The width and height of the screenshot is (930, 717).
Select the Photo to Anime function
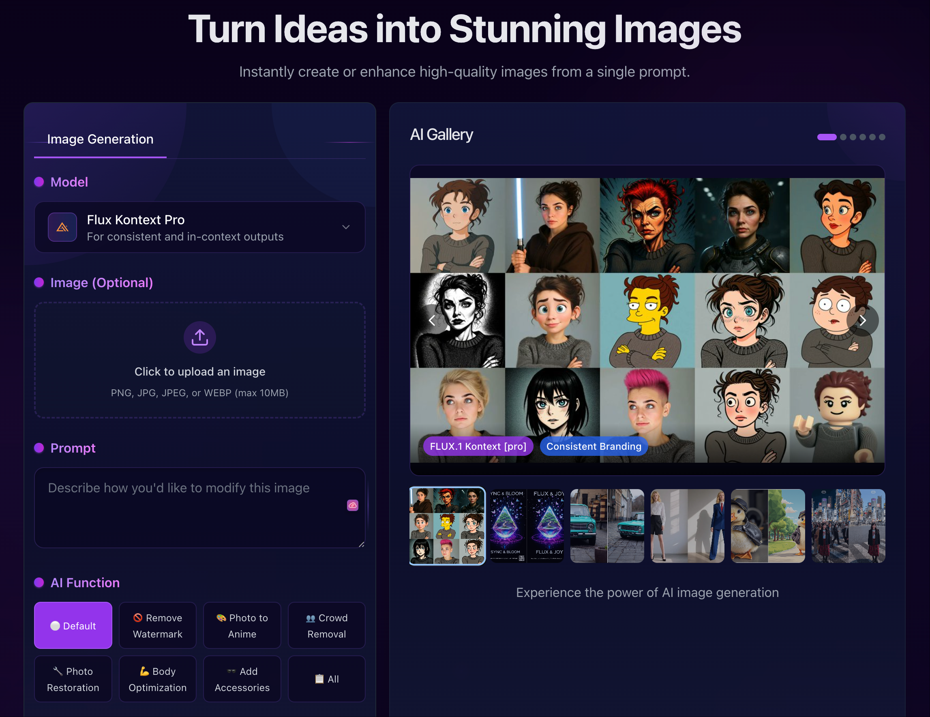242,625
